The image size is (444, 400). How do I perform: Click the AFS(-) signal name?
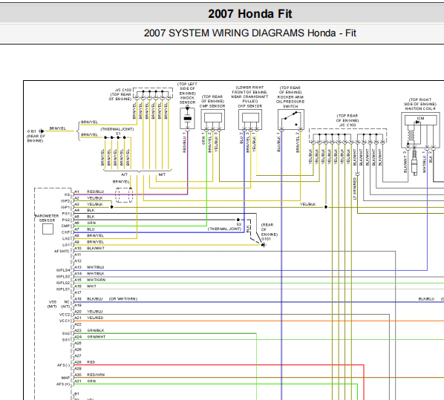[63, 365]
